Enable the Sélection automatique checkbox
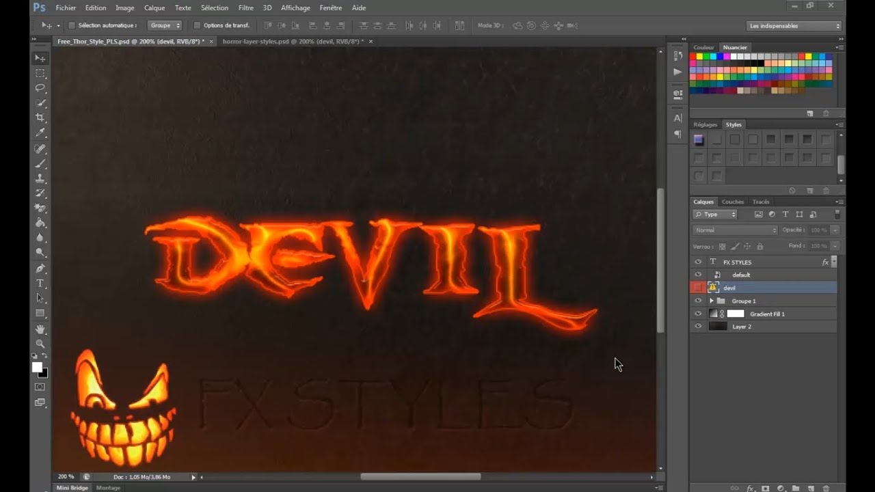Image resolution: width=875 pixels, height=492 pixels. 72,25
